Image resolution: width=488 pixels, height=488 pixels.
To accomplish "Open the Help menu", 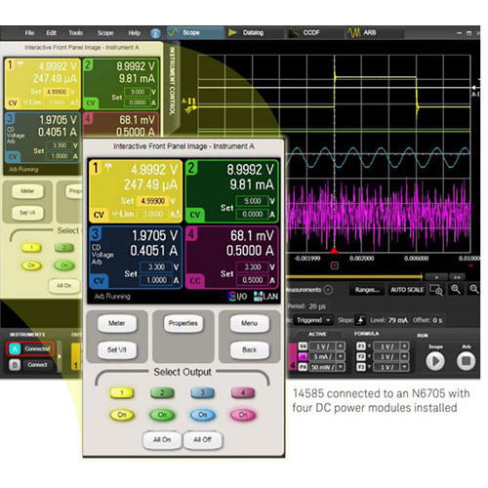I will 134,33.
